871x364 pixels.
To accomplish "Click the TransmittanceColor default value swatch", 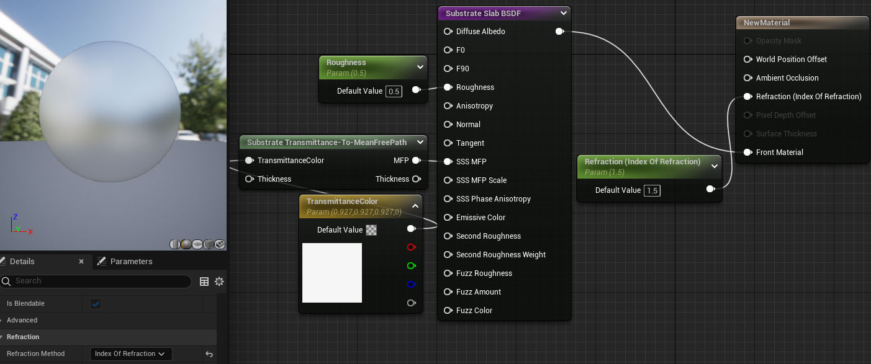I will (371, 229).
